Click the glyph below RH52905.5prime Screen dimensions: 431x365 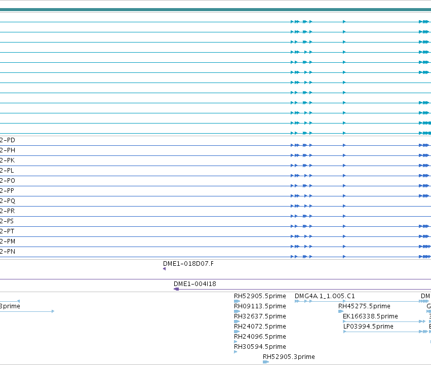tap(237, 301)
